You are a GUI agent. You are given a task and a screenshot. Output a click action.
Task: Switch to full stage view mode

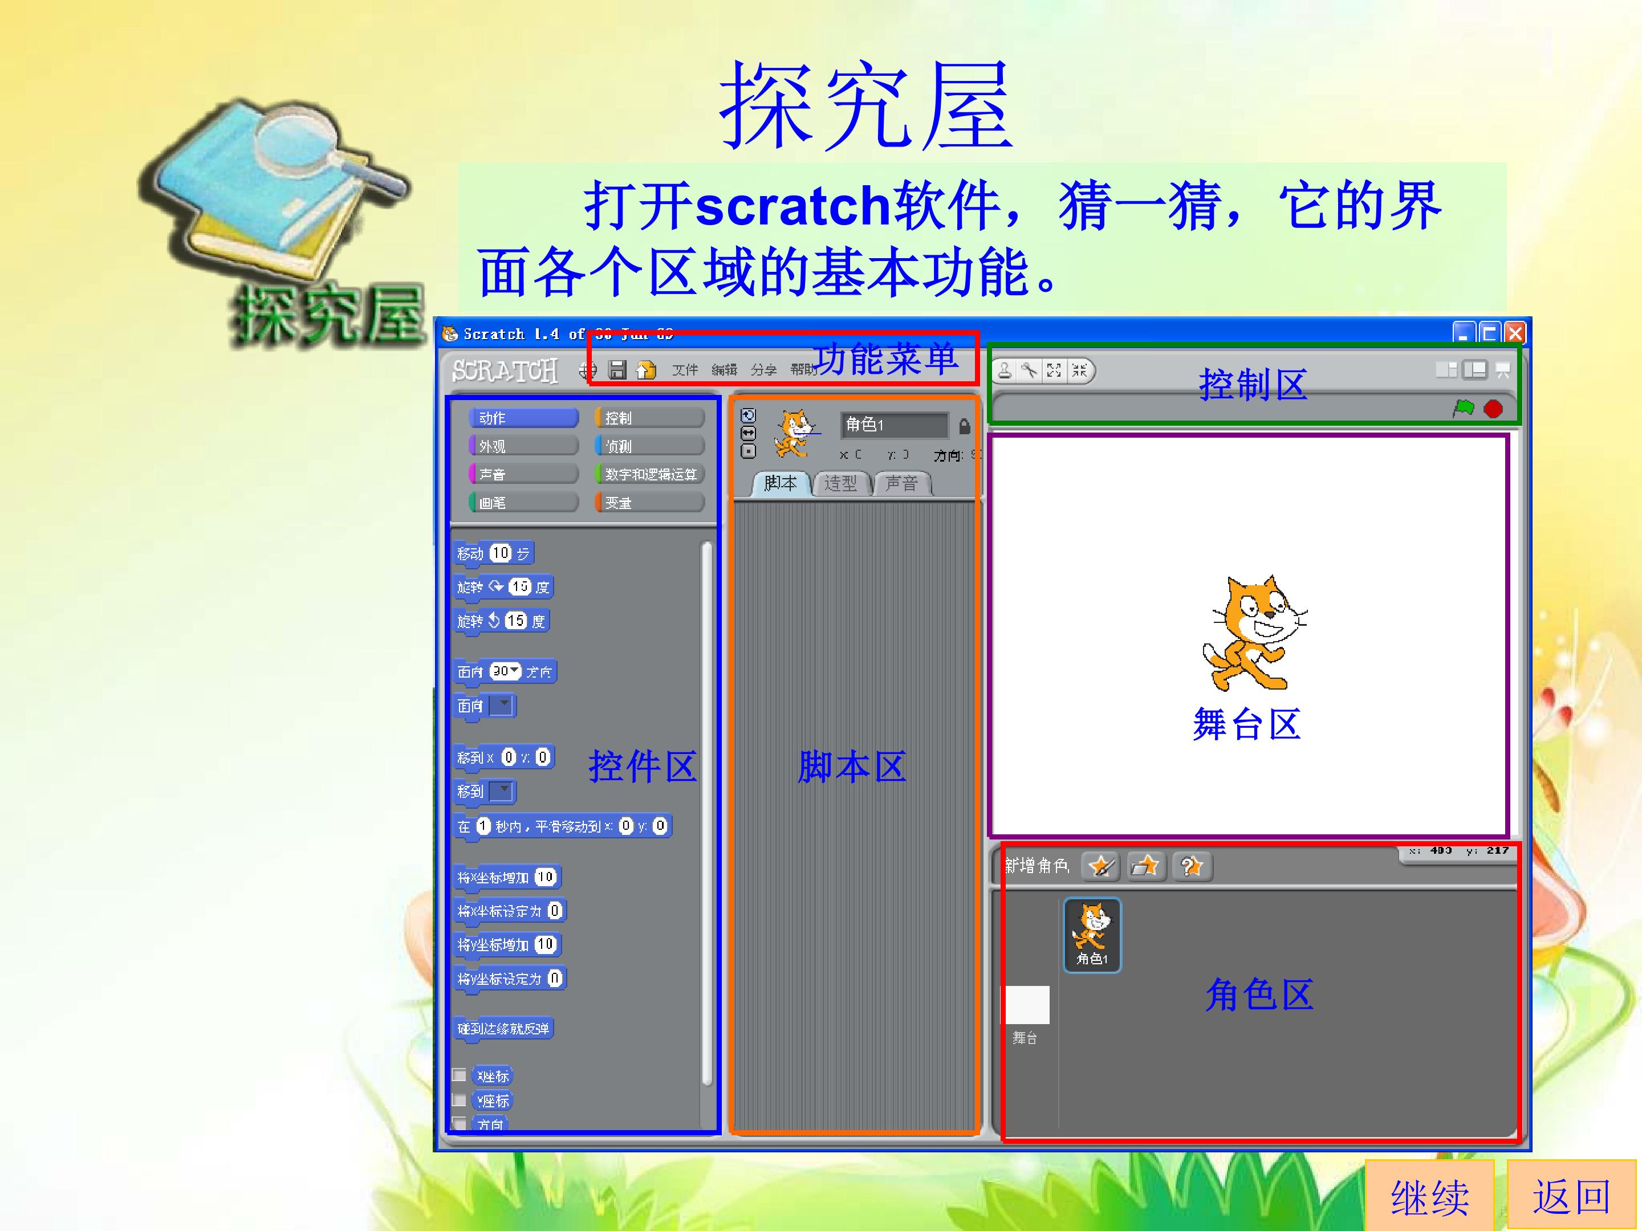[x=1475, y=369]
